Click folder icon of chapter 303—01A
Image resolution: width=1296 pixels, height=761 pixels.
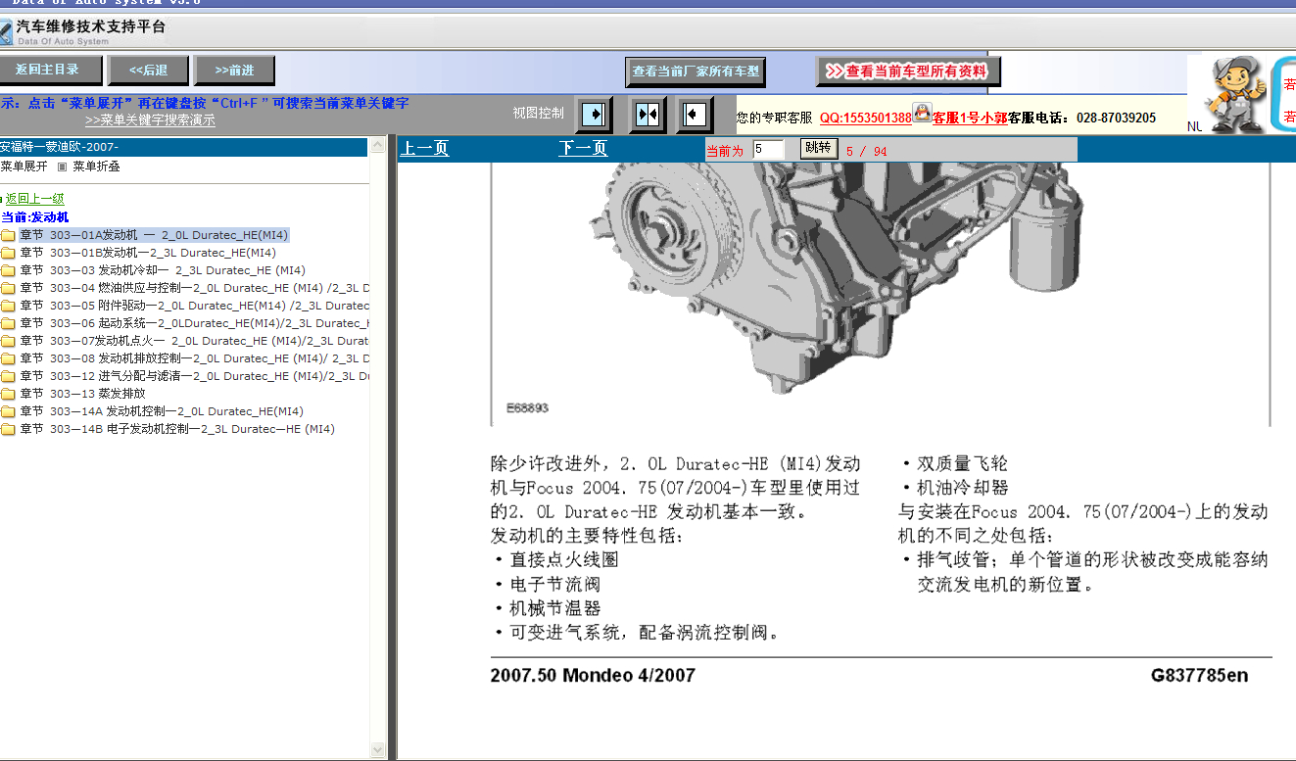(8, 235)
